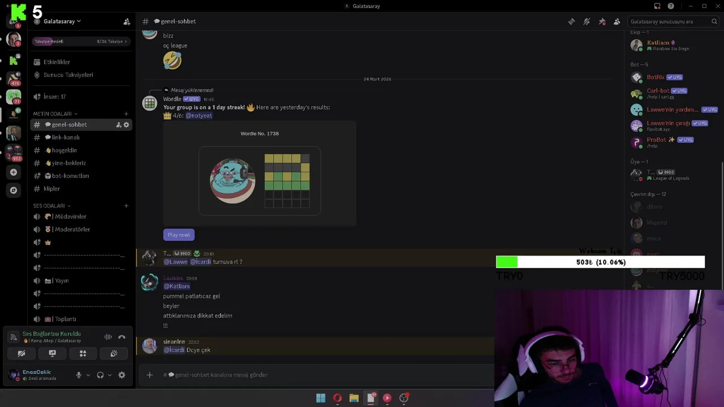Click the Play now! button
The image size is (724, 407).
tap(179, 235)
